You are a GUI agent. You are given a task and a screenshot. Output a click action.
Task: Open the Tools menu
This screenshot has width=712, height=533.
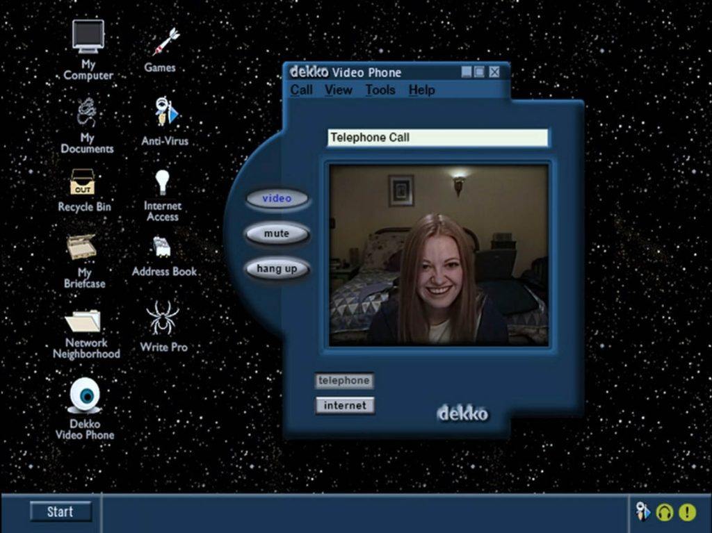click(380, 90)
